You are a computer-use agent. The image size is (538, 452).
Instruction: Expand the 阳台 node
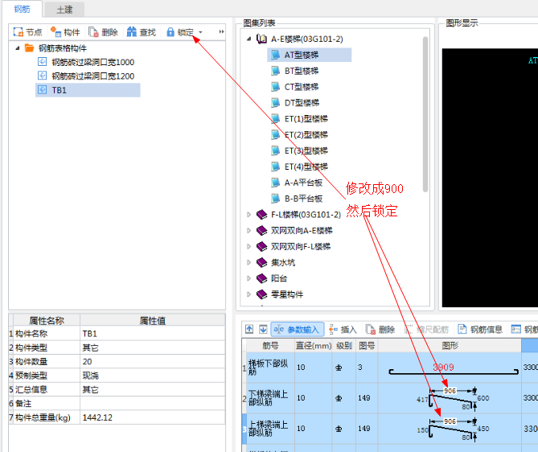coord(249,278)
